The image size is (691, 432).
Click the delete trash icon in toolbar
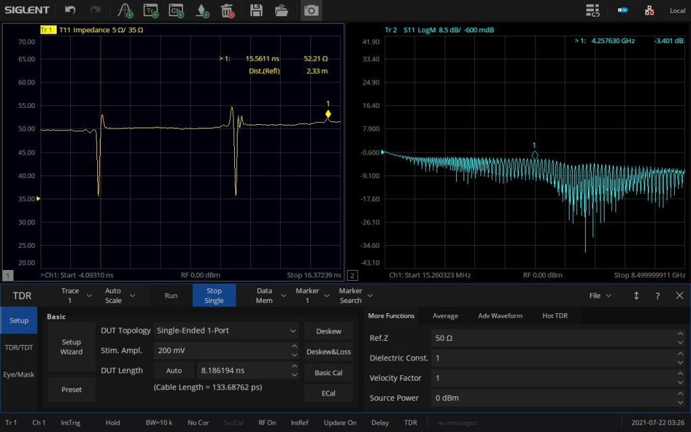227,10
